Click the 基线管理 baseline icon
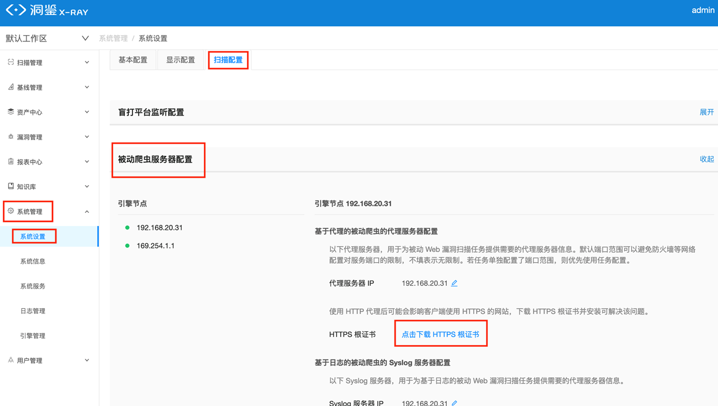 click(10, 87)
